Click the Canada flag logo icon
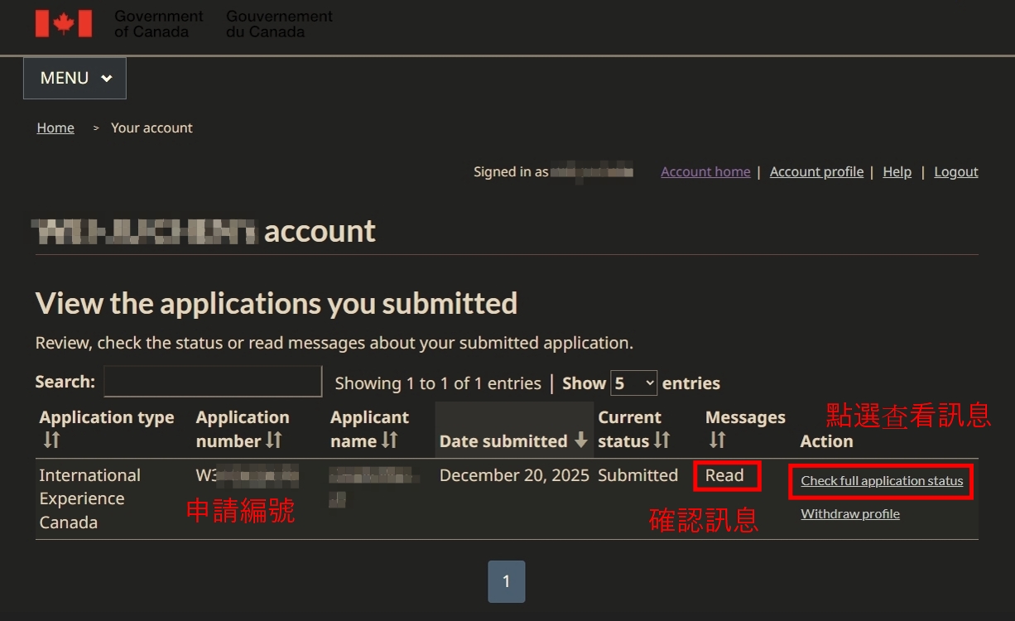The height and width of the screenshot is (621, 1015). click(64, 23)
